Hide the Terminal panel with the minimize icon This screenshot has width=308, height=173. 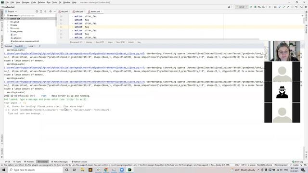(303, 46)
